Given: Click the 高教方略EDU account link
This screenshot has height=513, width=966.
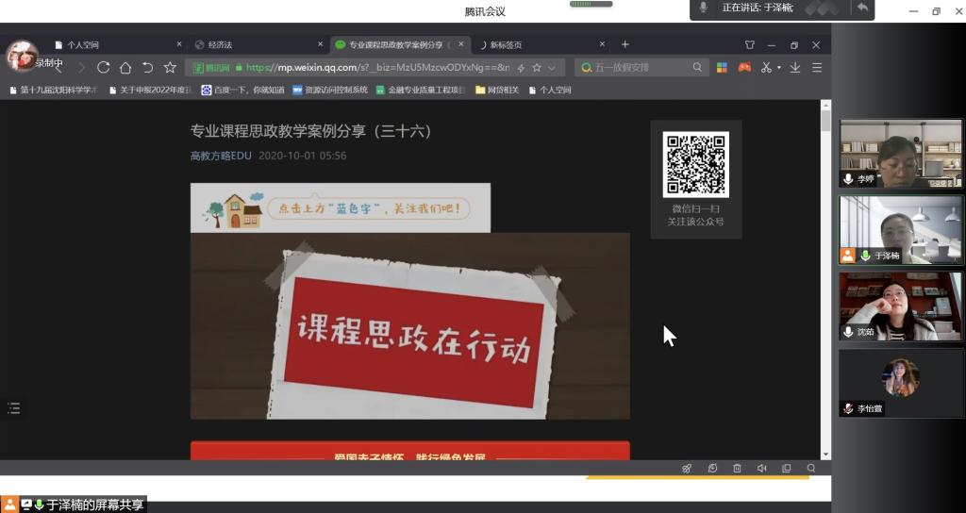Looking at the screenshot, I should [x=221, y=156].
